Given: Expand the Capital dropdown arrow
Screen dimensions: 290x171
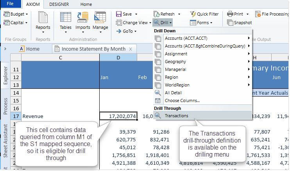Looking at the screenshot, I should [x=26, y=23].
